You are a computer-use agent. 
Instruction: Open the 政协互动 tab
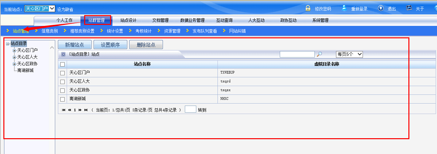[288, 20]
